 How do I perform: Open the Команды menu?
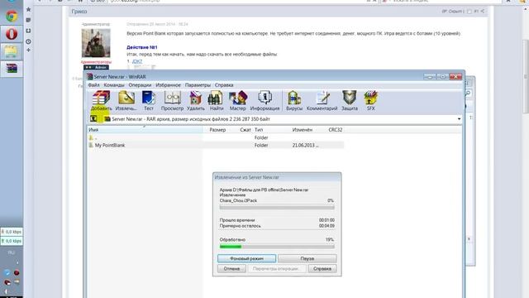[114, 85]
